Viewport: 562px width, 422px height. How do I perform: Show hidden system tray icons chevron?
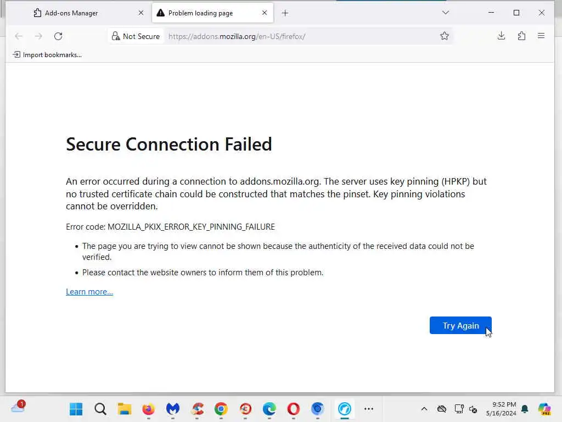424,409
